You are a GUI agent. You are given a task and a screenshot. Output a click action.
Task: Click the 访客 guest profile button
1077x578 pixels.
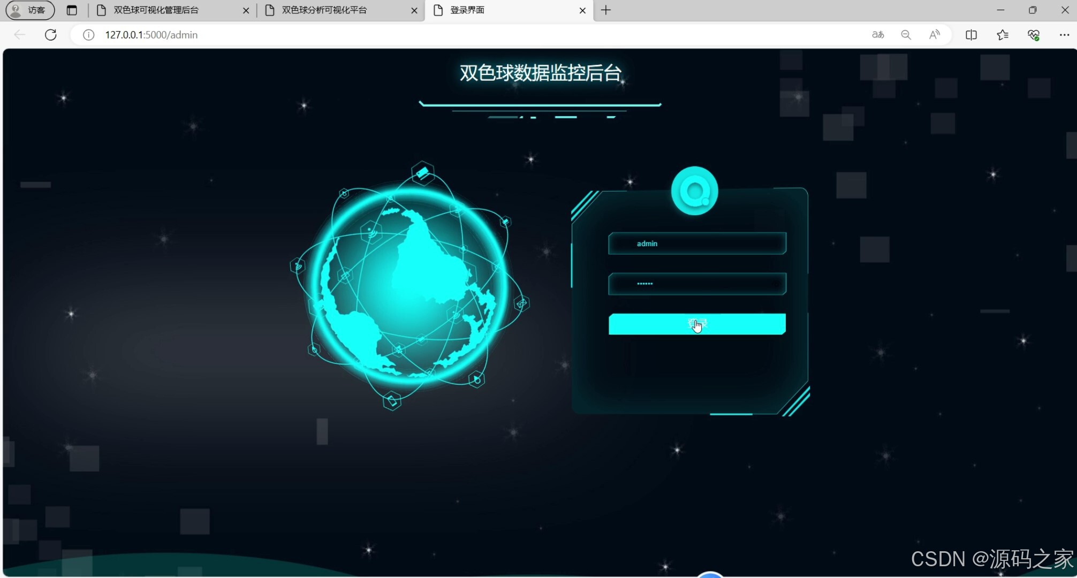pyautogui.click(x=30, y=10)
